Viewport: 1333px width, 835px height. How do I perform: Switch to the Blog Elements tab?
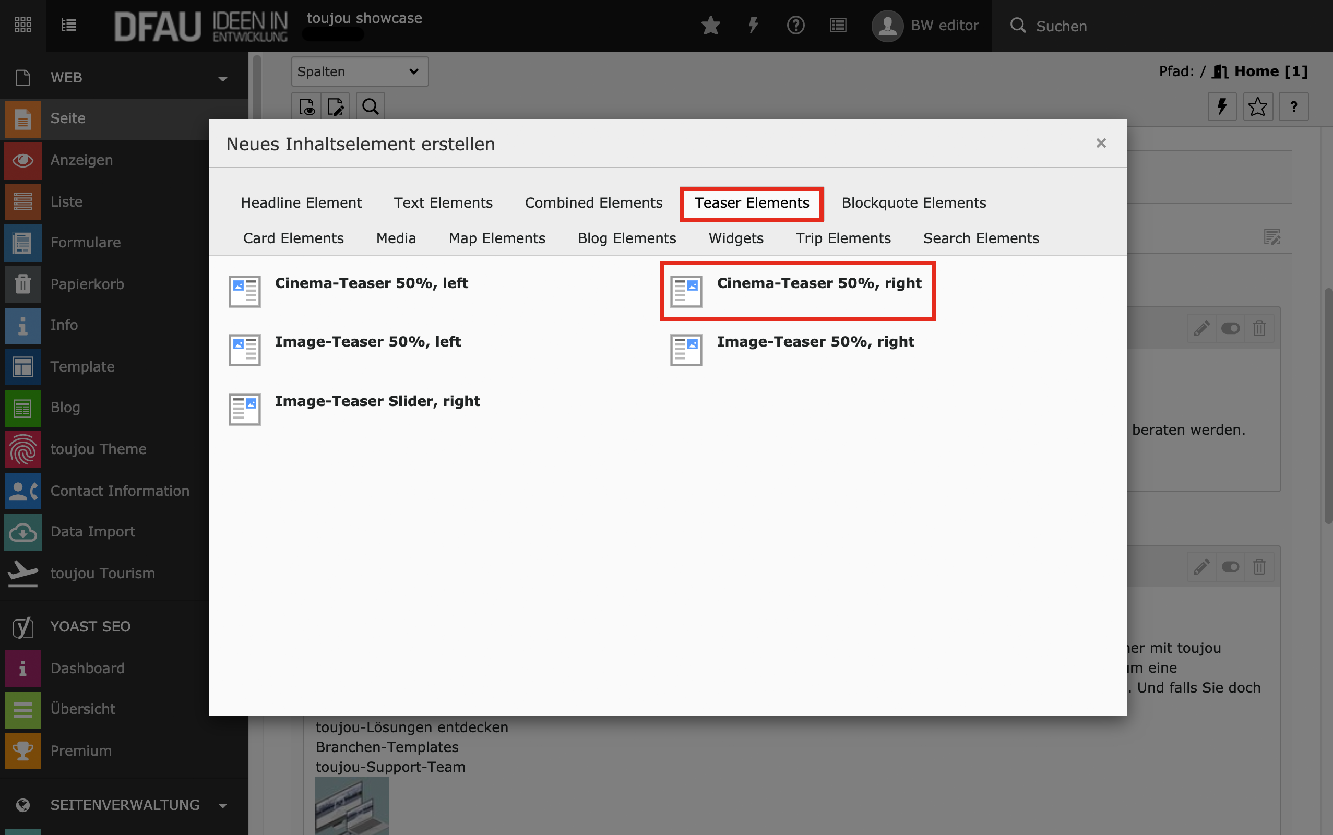tap(626, 238)
